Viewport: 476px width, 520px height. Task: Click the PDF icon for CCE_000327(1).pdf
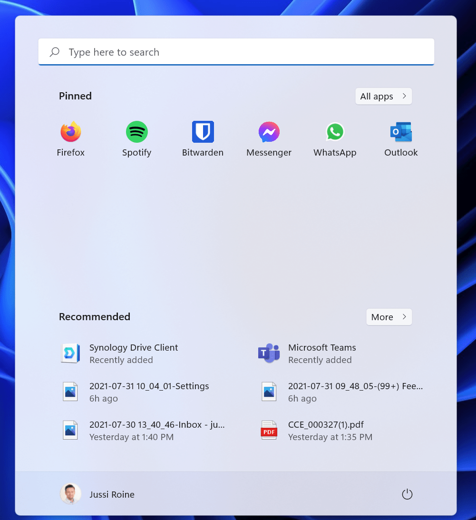point(269,430)
